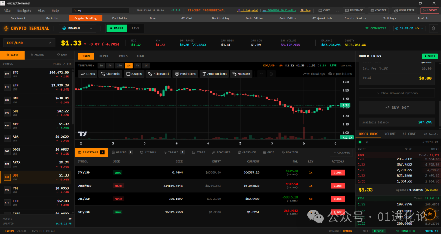Click the SOL coin icon in watchlist
This screenshot has width=441, height=234.
(x=7, y=113)
